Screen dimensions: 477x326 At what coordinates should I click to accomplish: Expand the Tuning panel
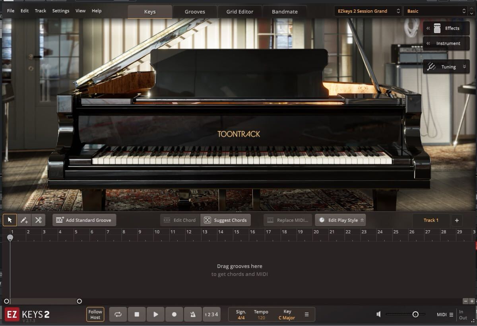446,67
